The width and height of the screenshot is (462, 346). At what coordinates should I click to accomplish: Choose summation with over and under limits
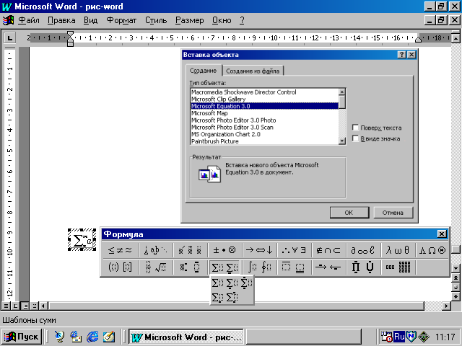point(246,283)
